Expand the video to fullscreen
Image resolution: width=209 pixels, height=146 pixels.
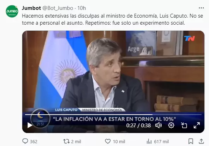197,125
